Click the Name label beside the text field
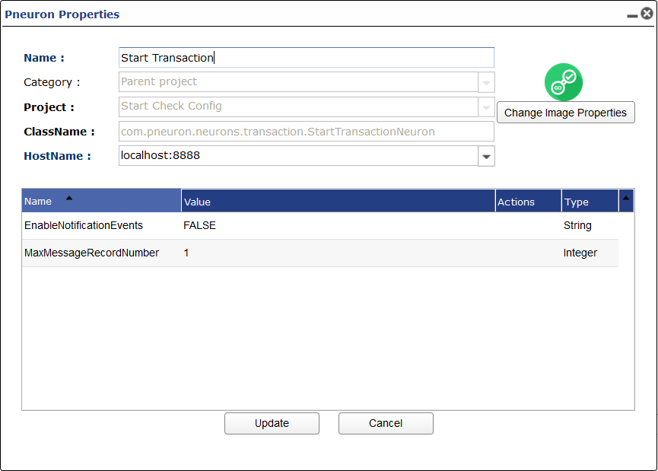The height and width of the screenshot is (471, 658). click(44, 58)
